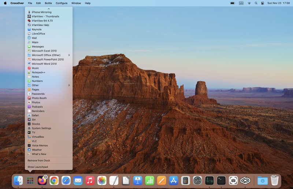Open Terminal from the Dock

point(221,180)
